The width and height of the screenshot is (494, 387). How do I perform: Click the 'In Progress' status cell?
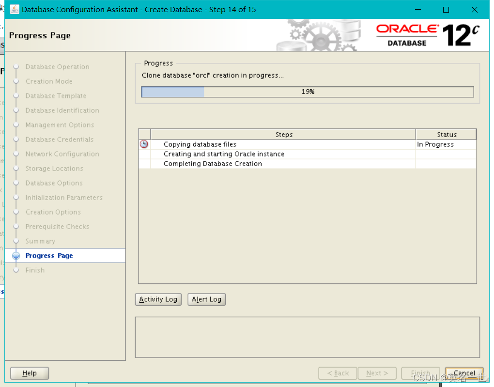(446, 144)
